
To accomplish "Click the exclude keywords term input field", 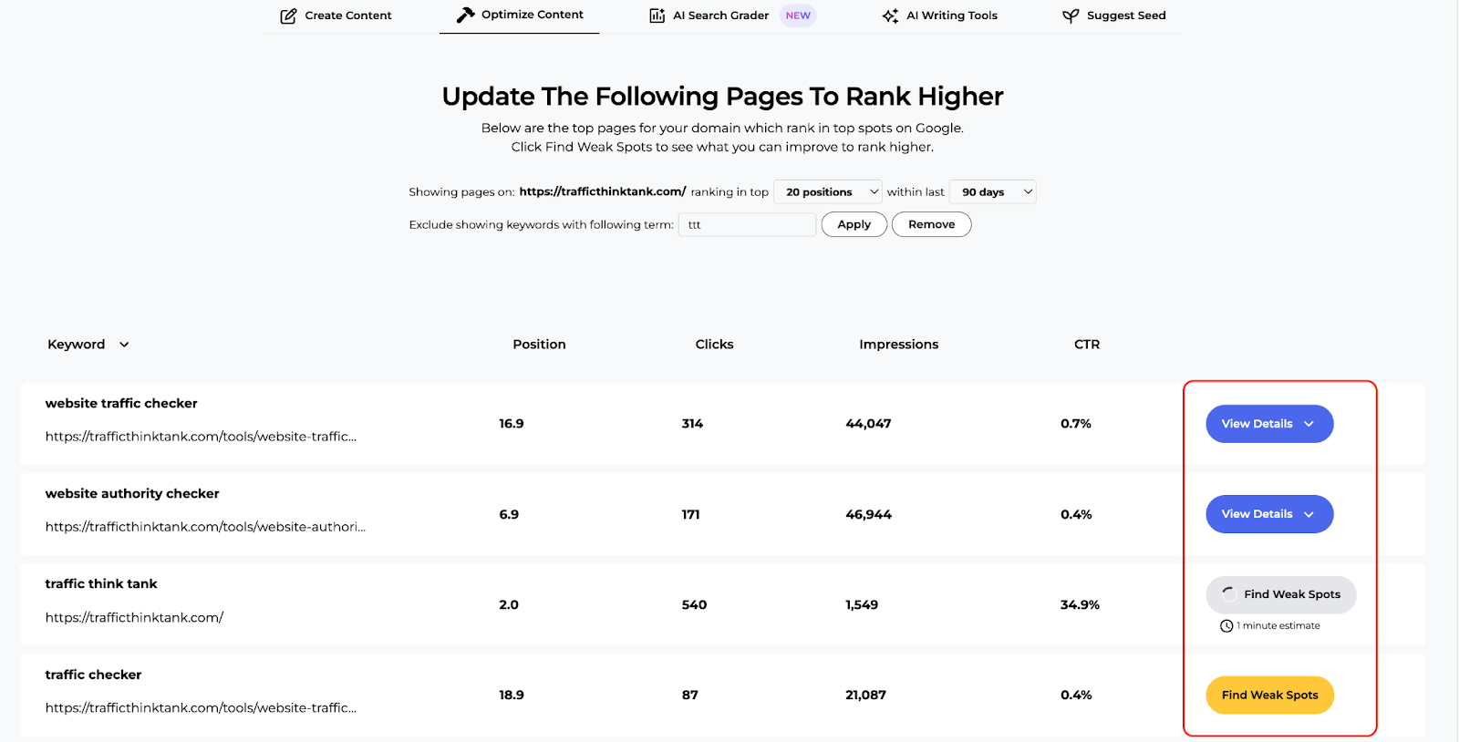I will point(747,225).
